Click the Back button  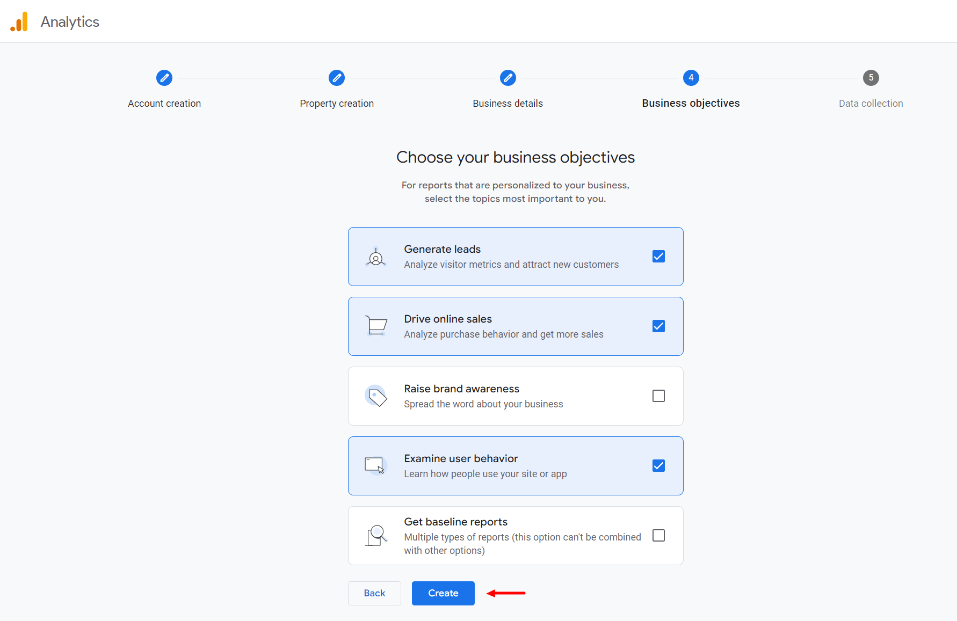coord(374,593)
